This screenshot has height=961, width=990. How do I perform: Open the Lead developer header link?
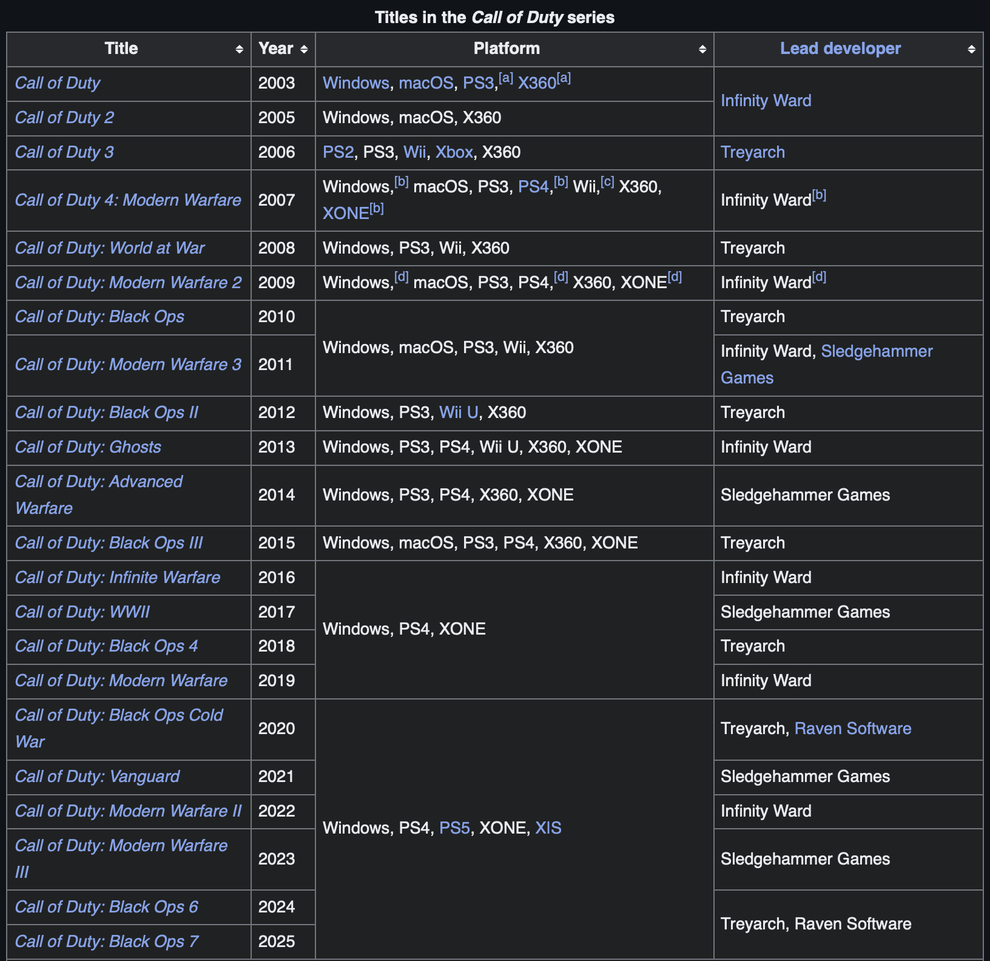pos(840,49)
